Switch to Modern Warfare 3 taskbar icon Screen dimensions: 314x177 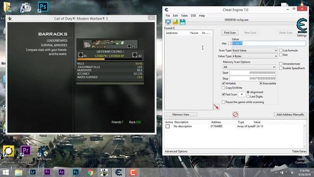point(104,173)
